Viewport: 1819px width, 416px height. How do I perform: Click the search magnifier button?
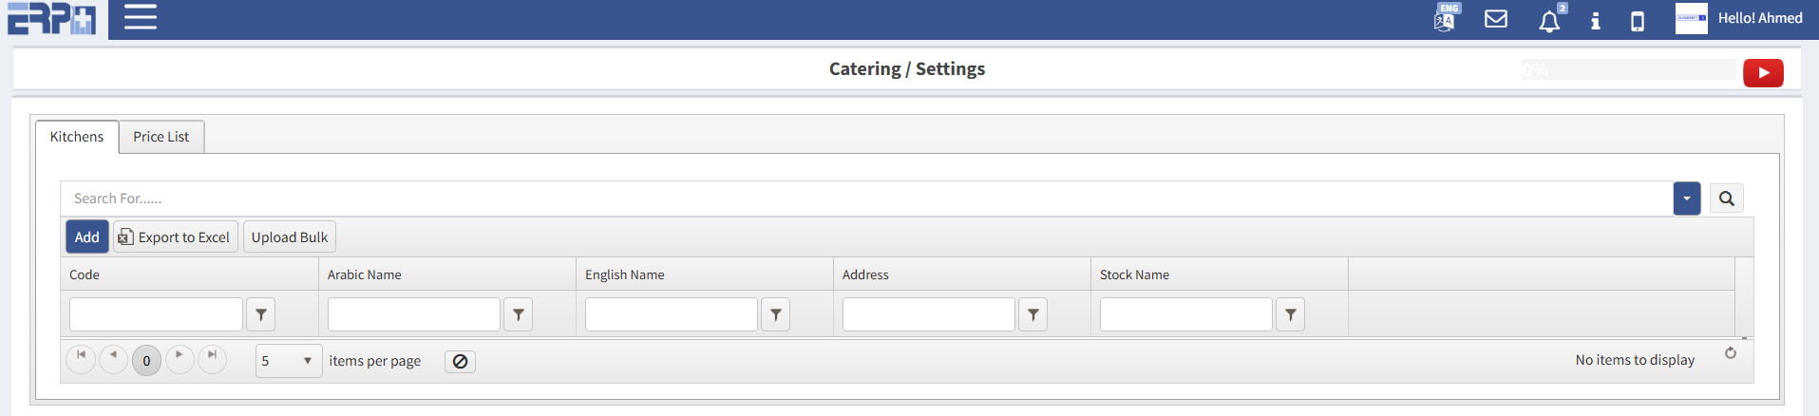point(1727,199)
